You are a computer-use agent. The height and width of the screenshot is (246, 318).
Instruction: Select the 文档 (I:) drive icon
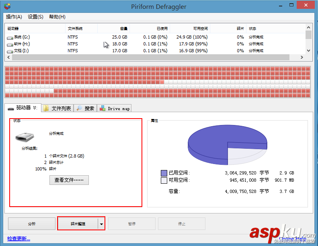(10, 51)
